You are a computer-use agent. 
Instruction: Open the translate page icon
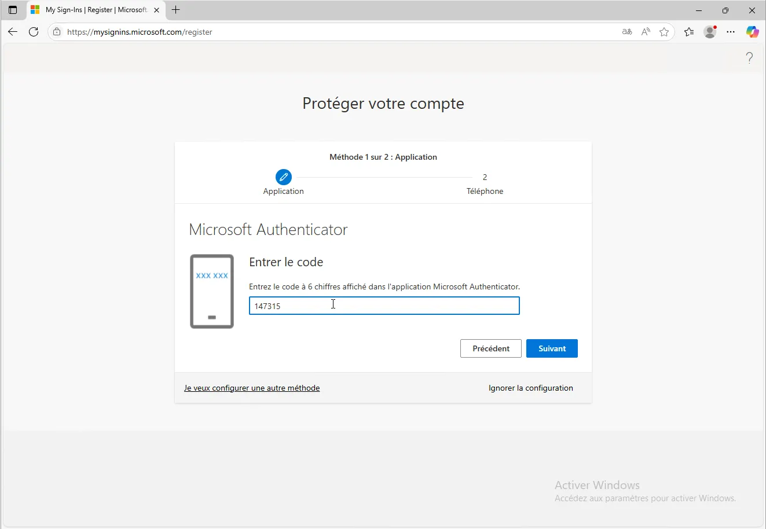tap(627, 32)
